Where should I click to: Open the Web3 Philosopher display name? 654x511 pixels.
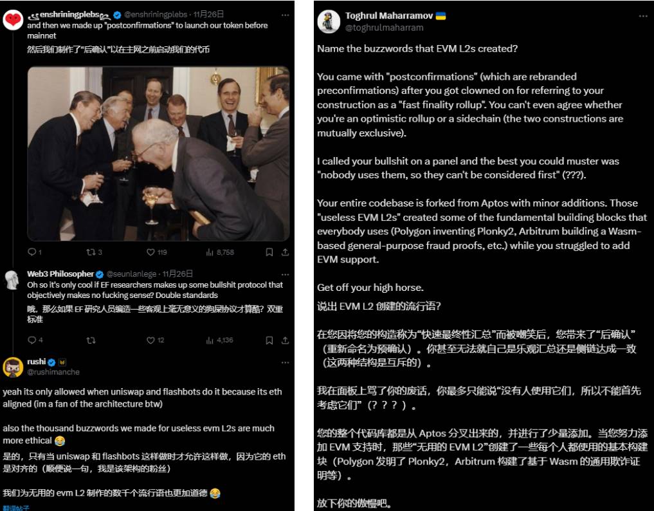60,274
